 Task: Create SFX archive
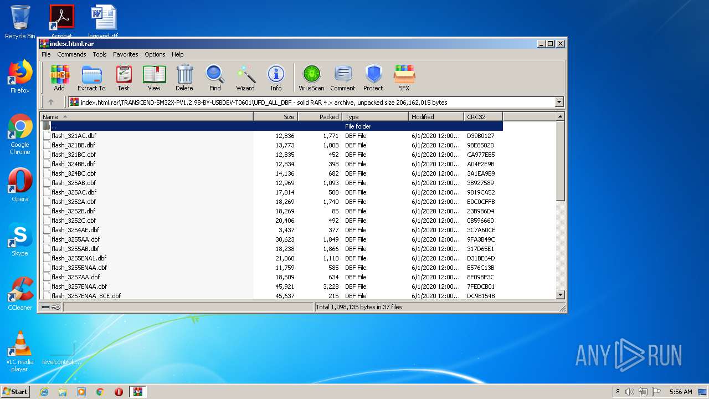point(404,78)
